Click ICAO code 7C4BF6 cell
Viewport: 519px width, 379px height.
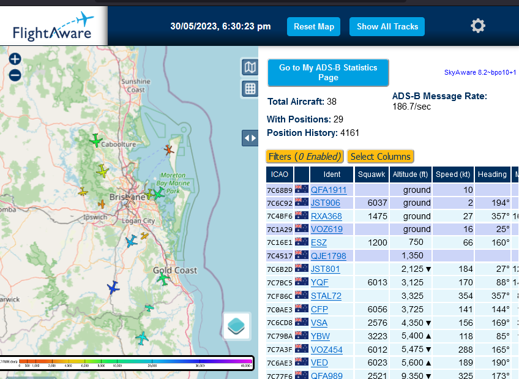pyautogui.click(x=280, y=217)
